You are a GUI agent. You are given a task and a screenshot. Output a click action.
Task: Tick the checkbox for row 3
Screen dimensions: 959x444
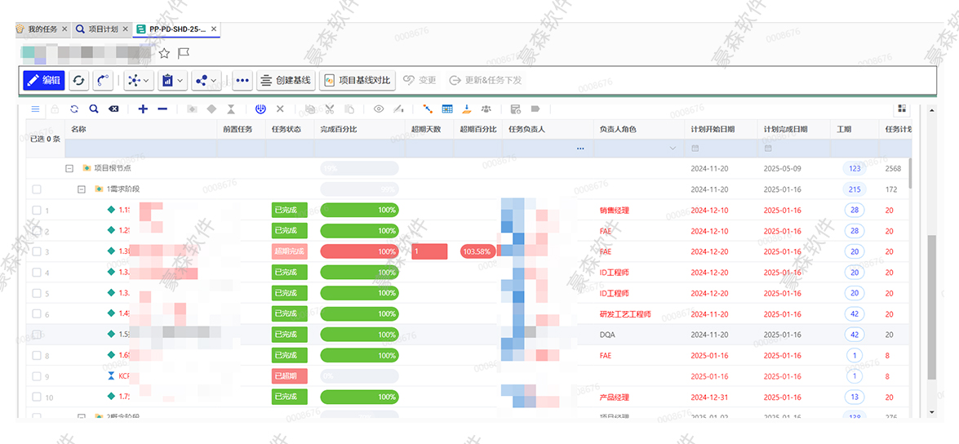pyautogui.click(x=36, y=251)
